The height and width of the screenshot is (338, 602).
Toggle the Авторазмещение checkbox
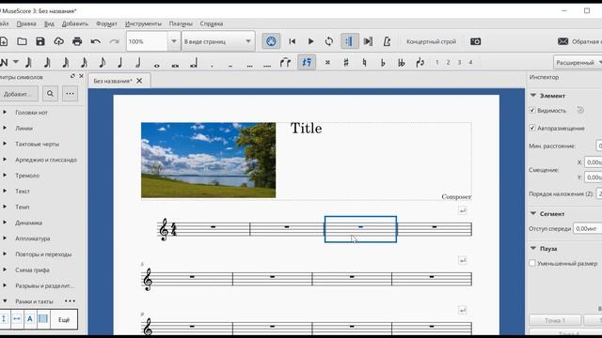pos(532,128)
